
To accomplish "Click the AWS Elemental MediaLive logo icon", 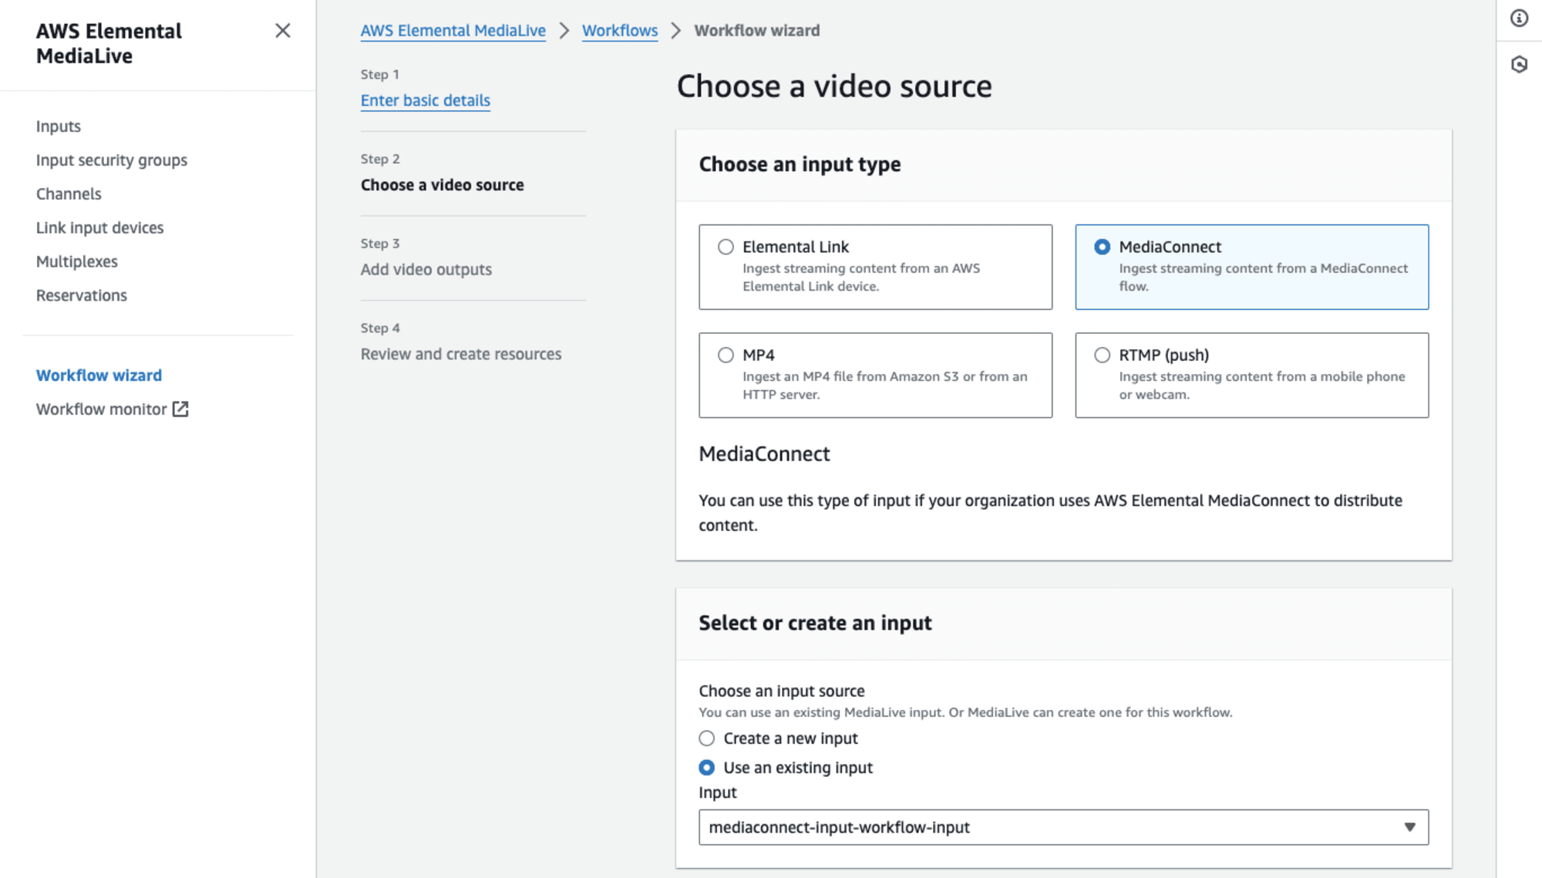I will (109, 43).
